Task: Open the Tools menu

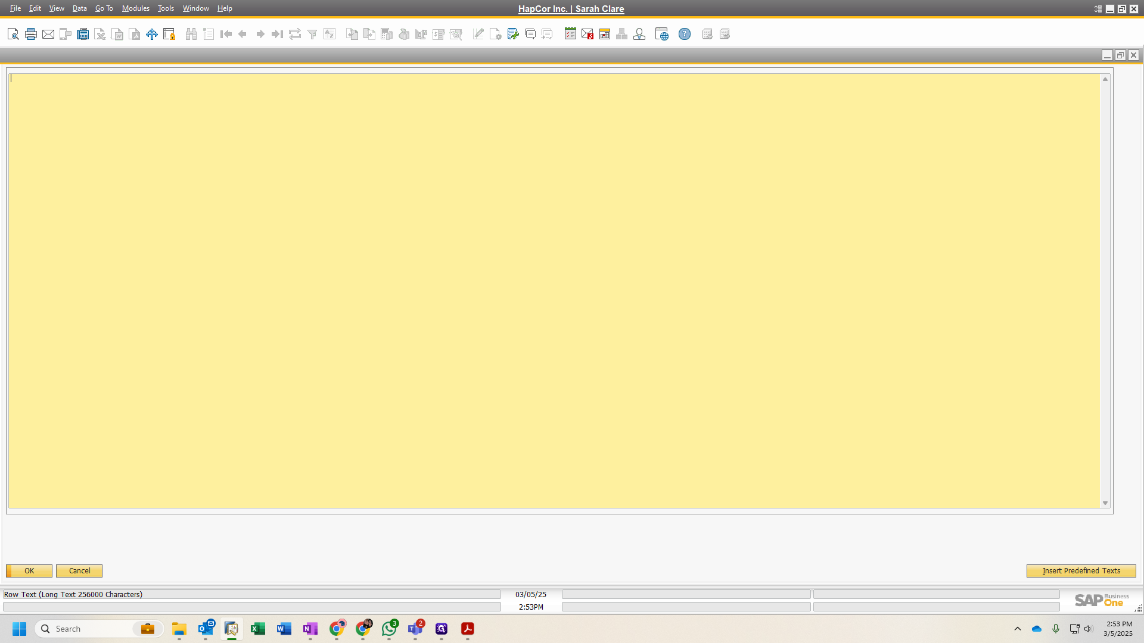Action: [166, 8]
